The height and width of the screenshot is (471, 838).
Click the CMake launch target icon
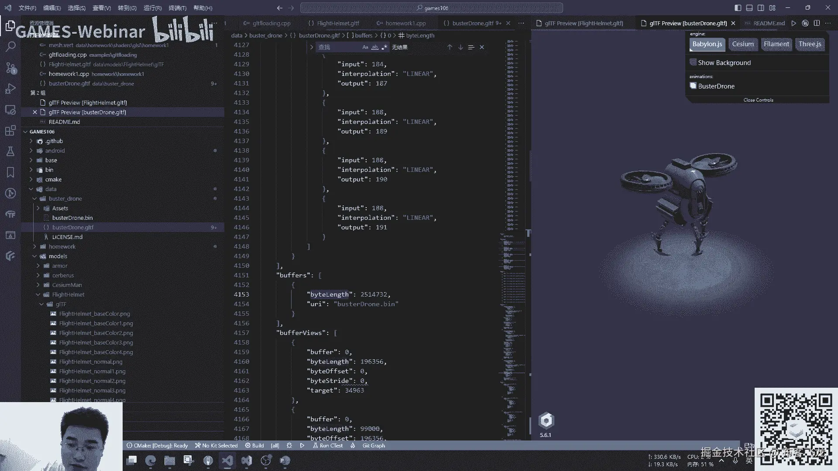point(302,445)
